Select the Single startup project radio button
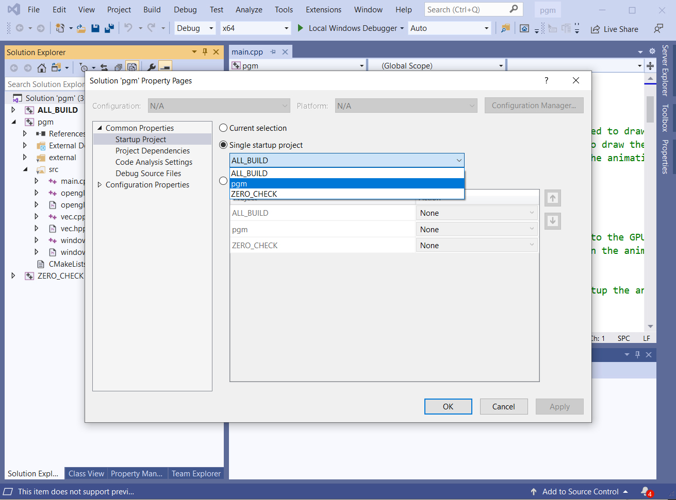The image size is (676, 500). (x=223, y=145)
